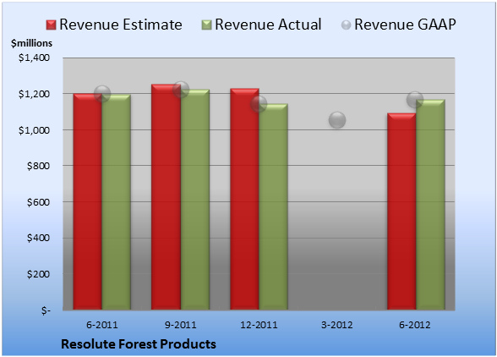Select the 'Revenue Estimate' legend label
This screenshot has width=497, height=357.
click(x=121, y=25)
